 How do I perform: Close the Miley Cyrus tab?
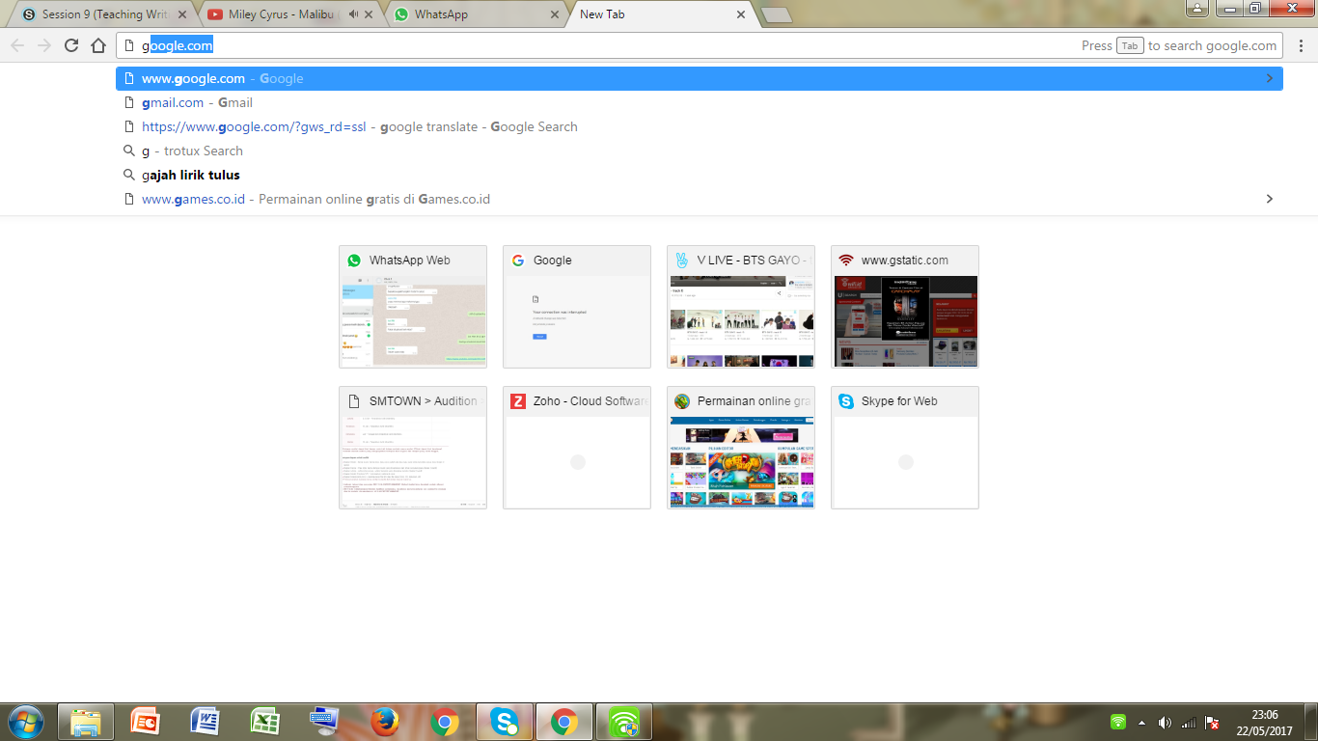pyautogui.click(x=369, y=14)
